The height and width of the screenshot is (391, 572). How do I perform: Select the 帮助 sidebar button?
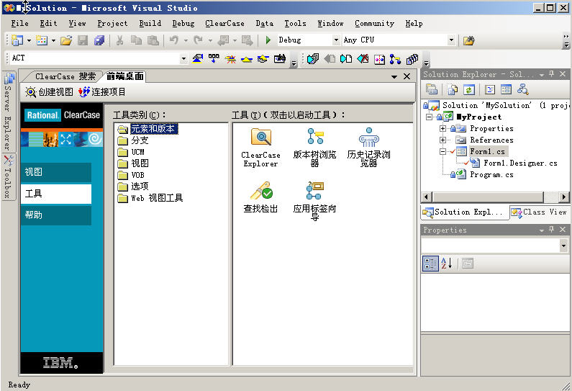[56, 215]
